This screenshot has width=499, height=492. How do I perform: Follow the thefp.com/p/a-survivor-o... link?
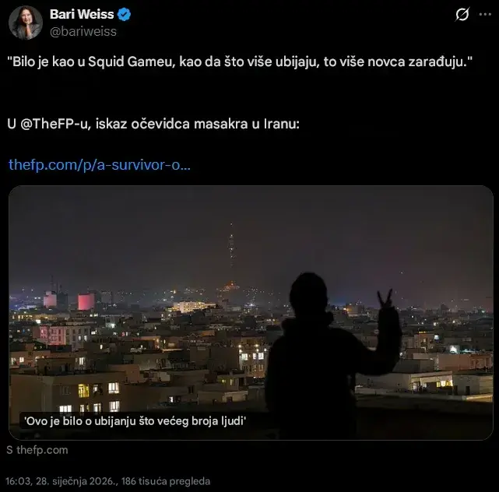[99, 165]
